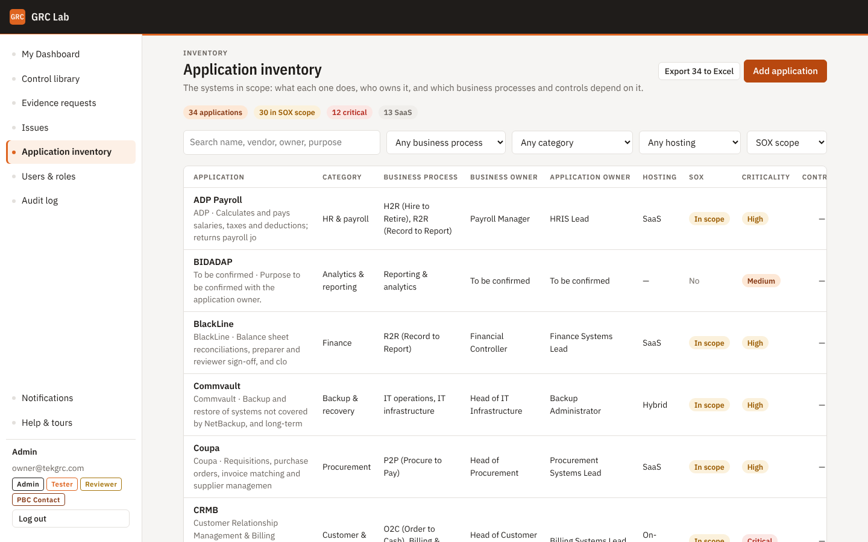The height and width of the screenshot is (542, 868).
Task: Open Users & roles
Action: 71,176
